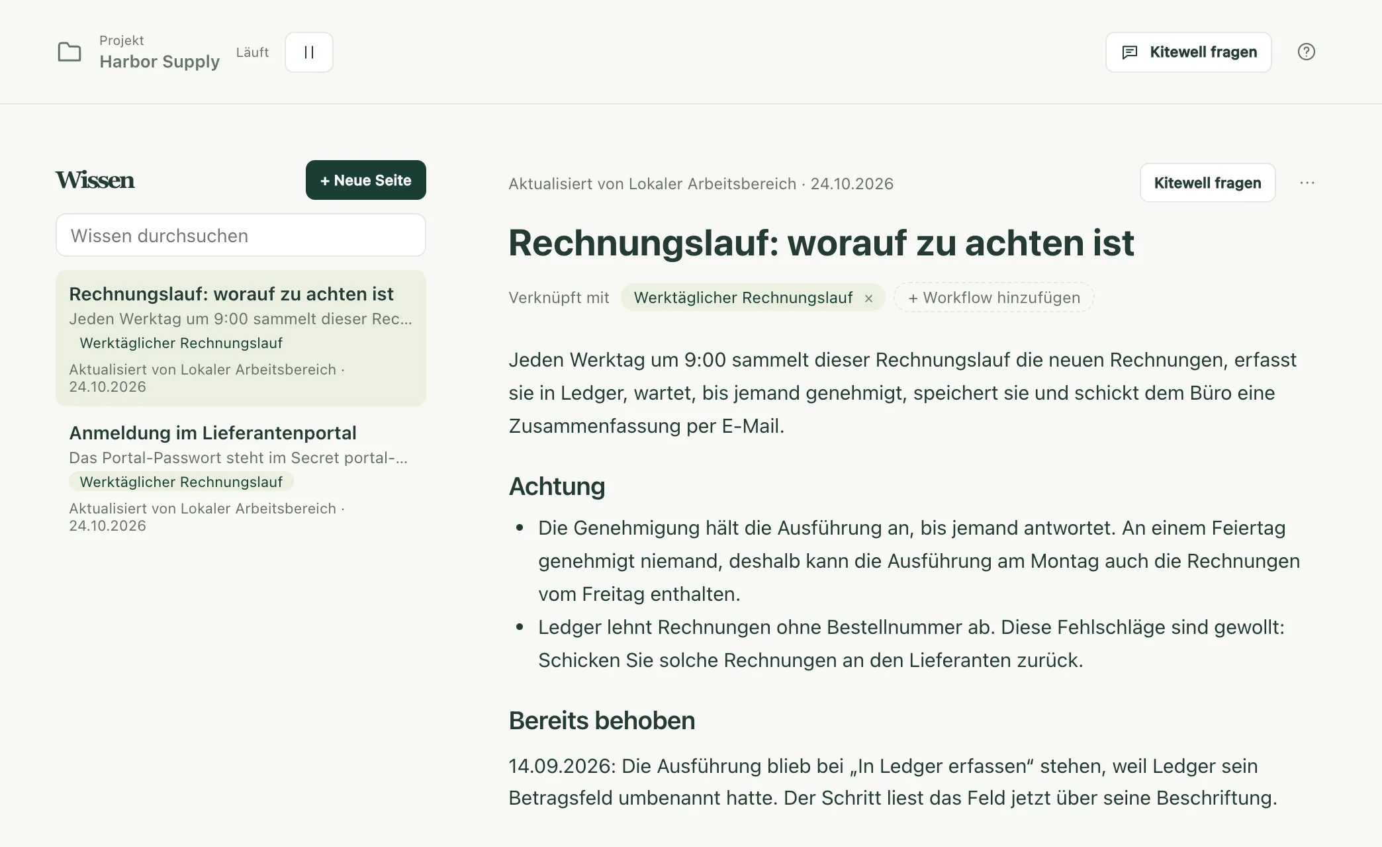Screen dimensions: 1382x847
Task: Click the intro paragraph Jeden Werktag um 9:00
Action: coord(902,393)
